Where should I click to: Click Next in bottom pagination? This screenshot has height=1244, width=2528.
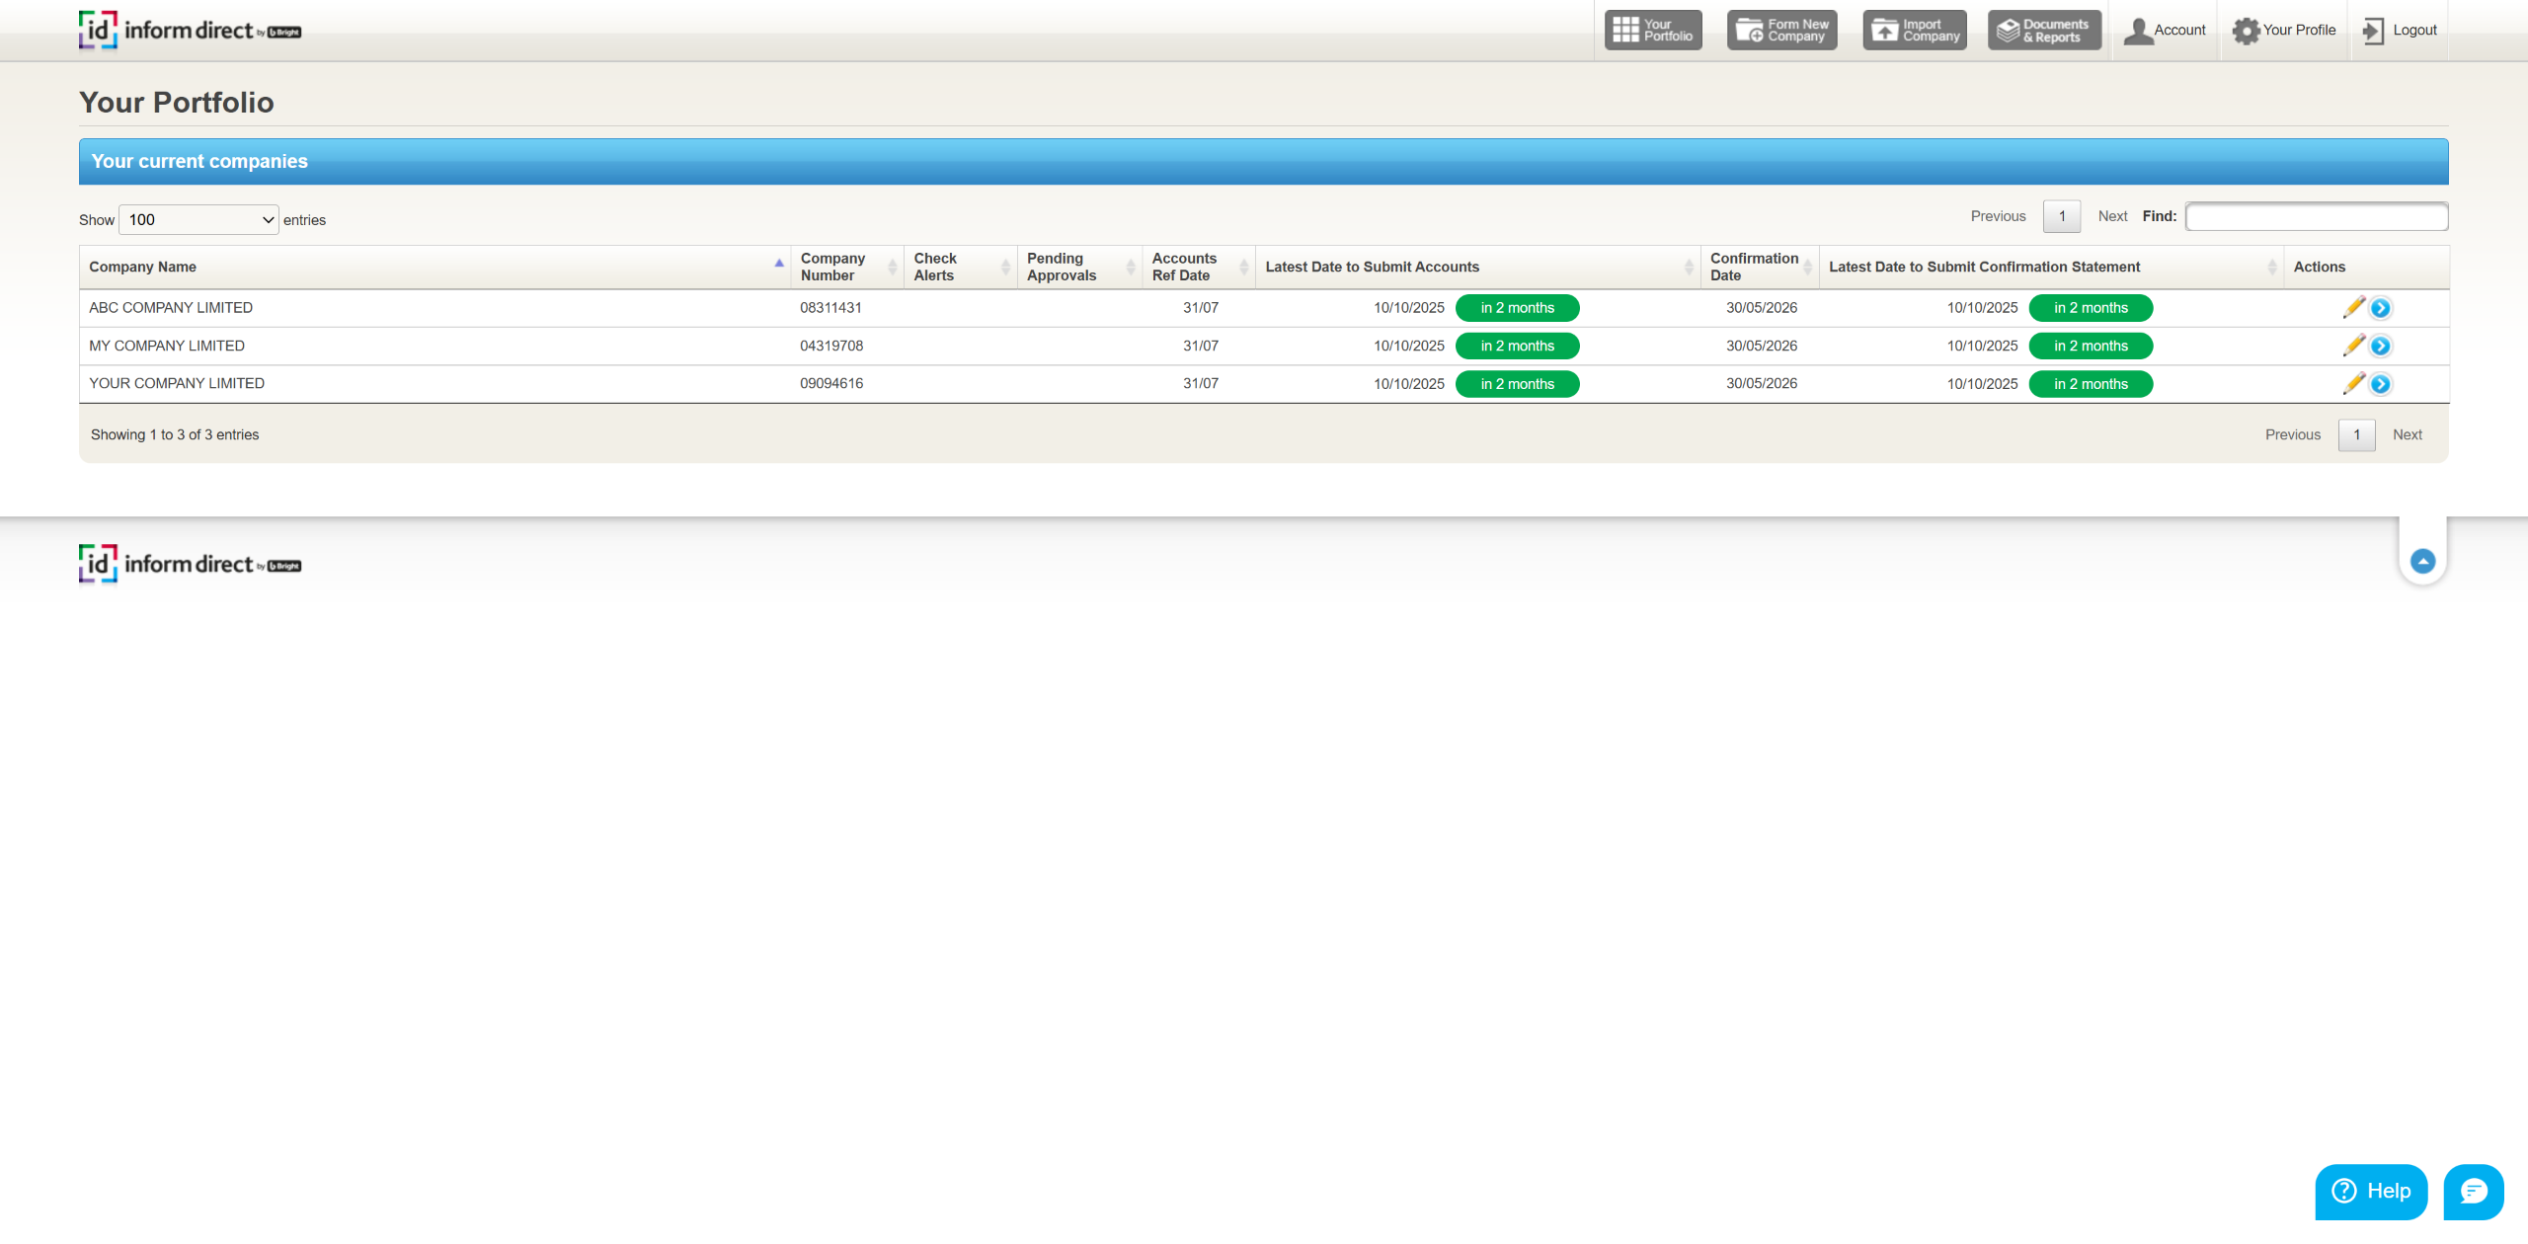point(2407,434)
